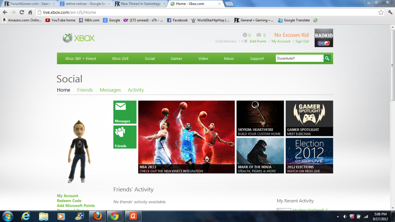Viewport: 395px width, 222px height.
Task: Open the NBA 2K13 promo tile
Action: (186, 137)
